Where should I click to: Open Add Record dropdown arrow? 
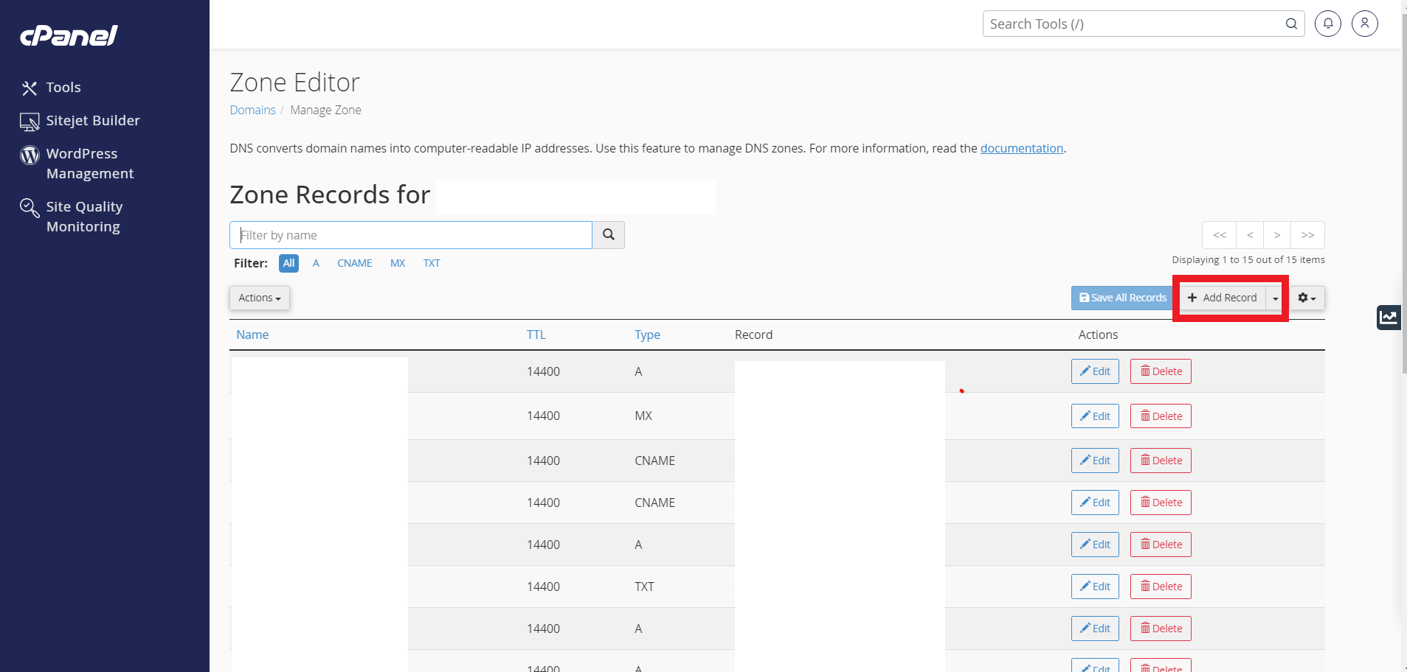[x=1276, y=298]
